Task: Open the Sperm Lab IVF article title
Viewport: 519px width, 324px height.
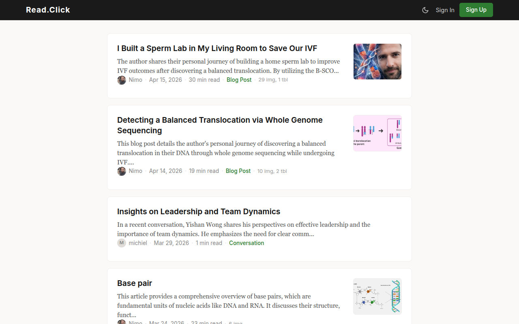Action: pos(217,49)
